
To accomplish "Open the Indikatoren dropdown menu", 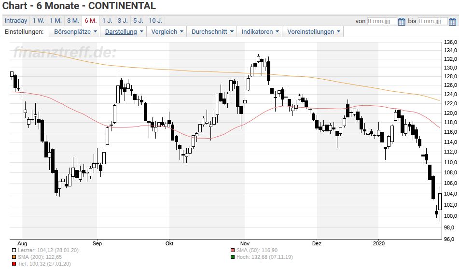I will click(x=260, y=32).
